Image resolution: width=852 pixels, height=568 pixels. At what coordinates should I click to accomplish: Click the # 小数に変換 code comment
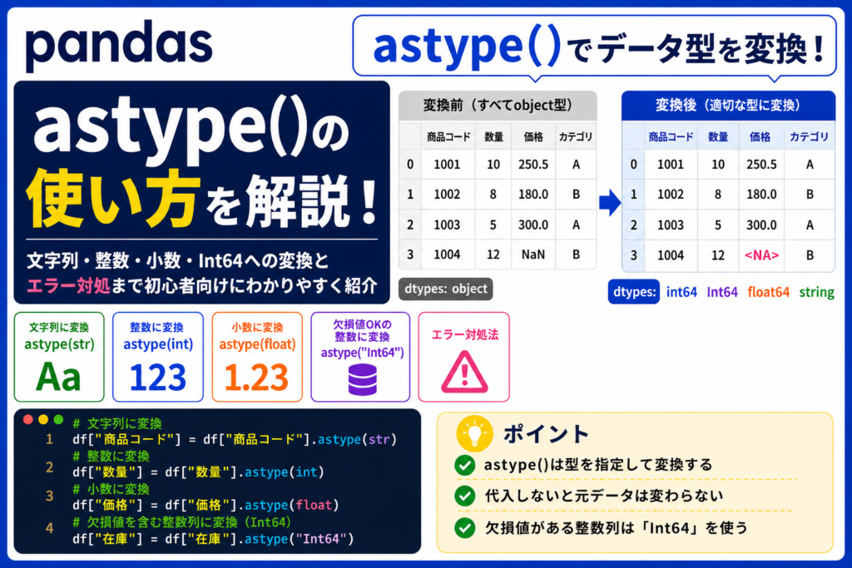point(111,489)
